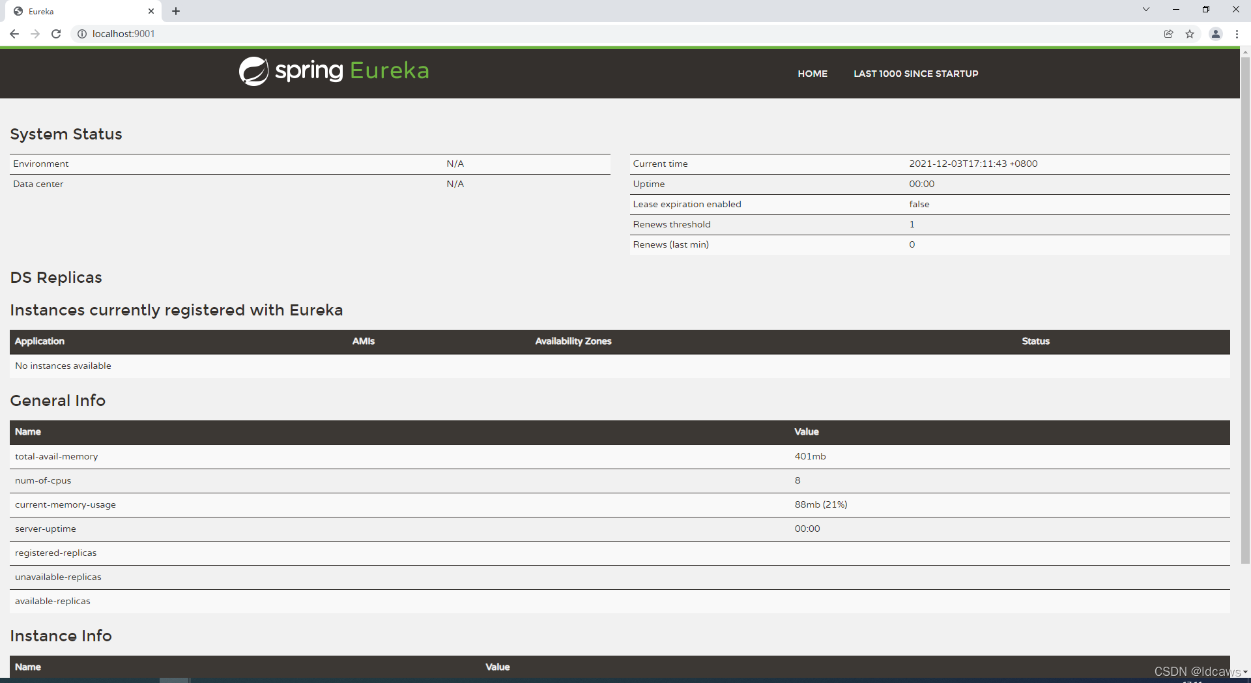The width and height of the screenshot is (1251, 683).
Task: Click the AMIs column header
Action: tap(364, 341)
